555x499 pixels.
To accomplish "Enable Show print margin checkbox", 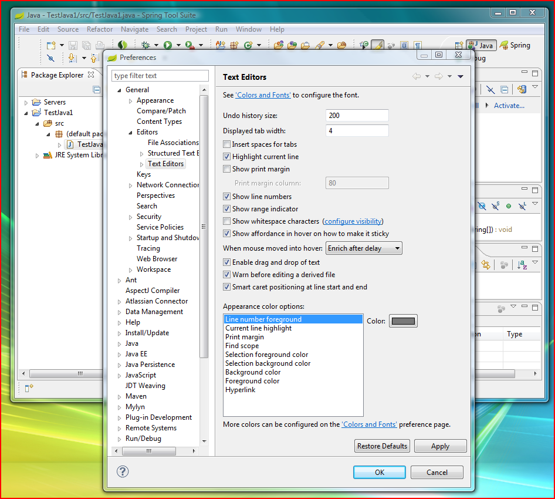I will click(x=226, y=169).
